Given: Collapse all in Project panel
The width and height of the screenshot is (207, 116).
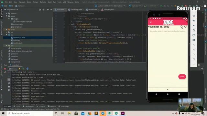Looking at the screenshot, I should tap(43, 10).
